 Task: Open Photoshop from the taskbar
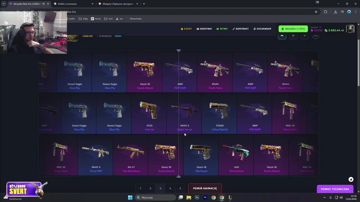197,198
